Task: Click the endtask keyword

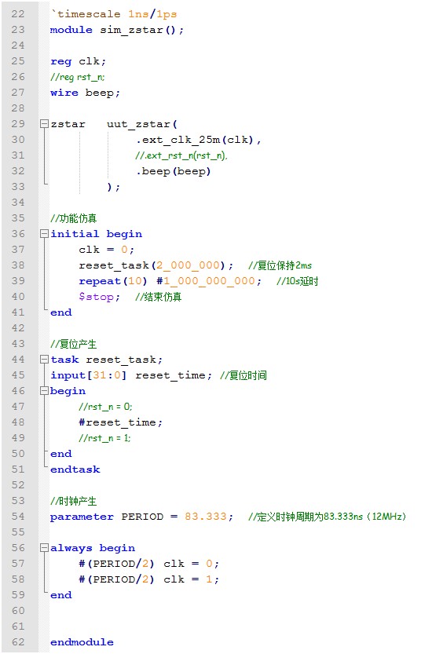Action: coord(75,469)
